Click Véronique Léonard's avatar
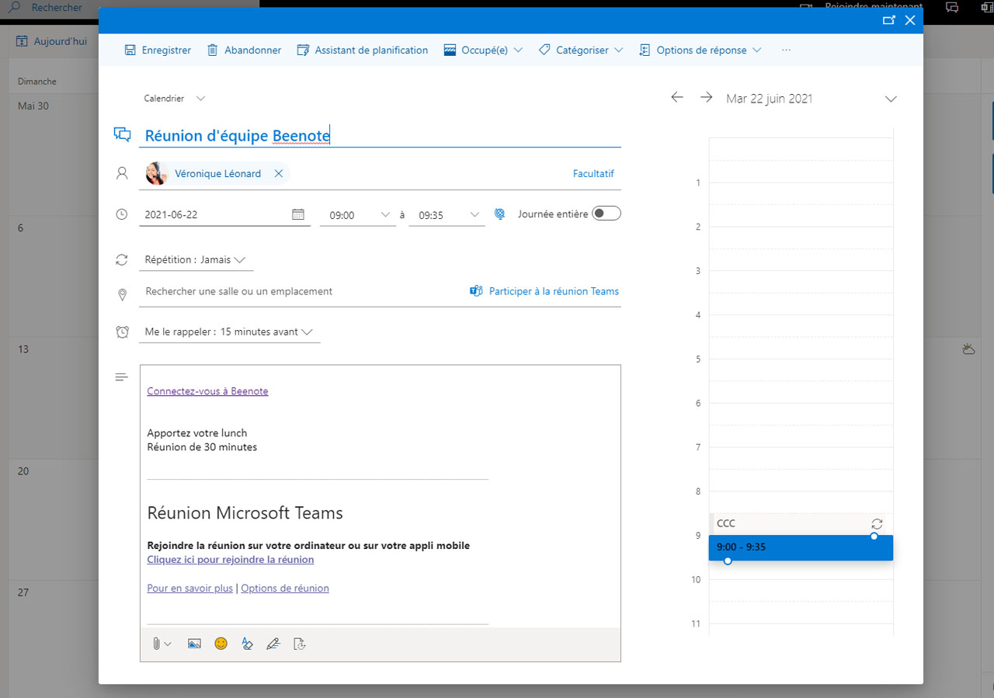The height and width of the screenshot is (698, 994). (x=158, y=174)
